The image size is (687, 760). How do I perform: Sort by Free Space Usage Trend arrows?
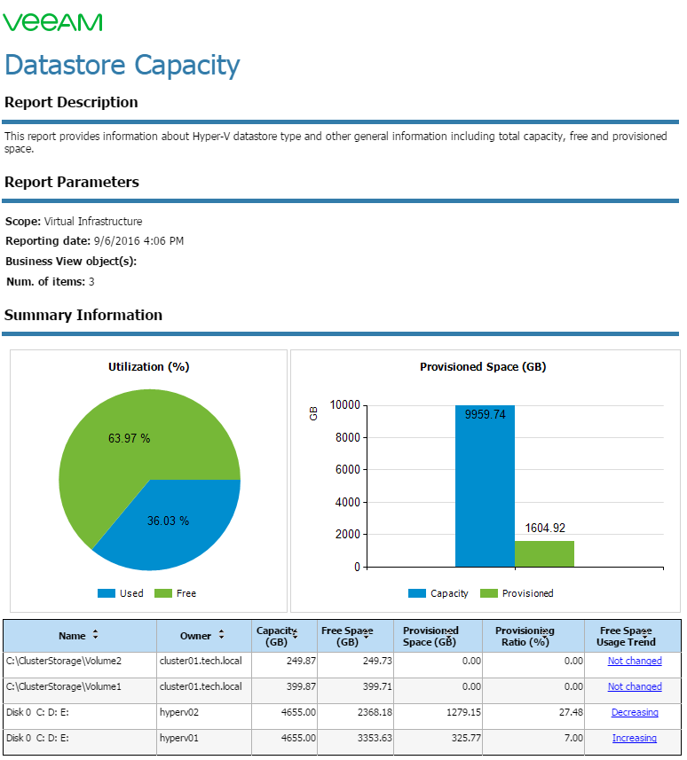pos(644,634)
